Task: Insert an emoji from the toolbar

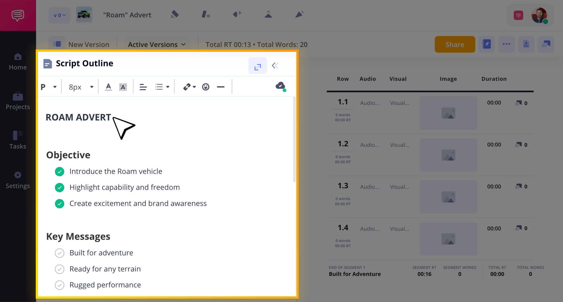Action: (x=206, y=87)
